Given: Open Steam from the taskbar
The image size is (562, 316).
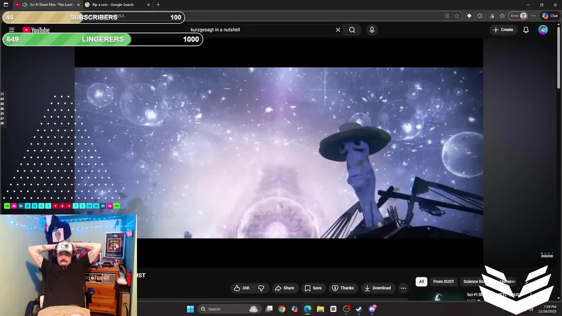Looking at the screenshot, I should coord(359,309).
